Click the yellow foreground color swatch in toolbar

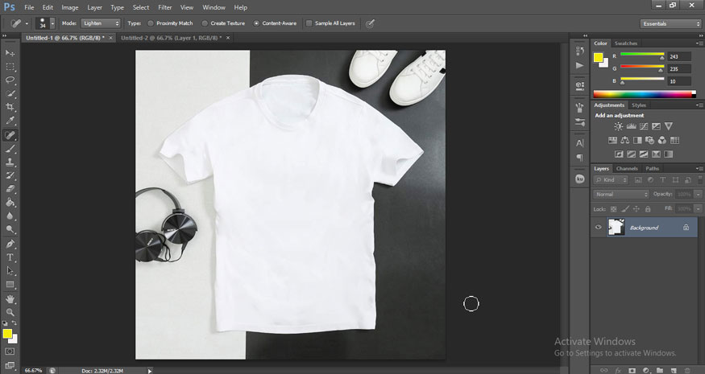[7, 333]
